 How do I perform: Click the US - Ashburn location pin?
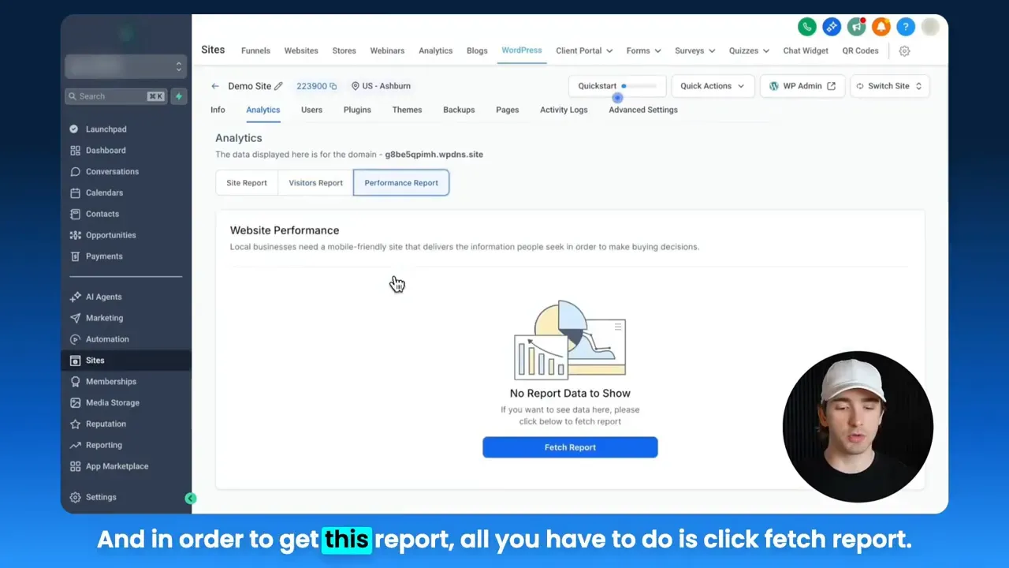click(359, 85)
